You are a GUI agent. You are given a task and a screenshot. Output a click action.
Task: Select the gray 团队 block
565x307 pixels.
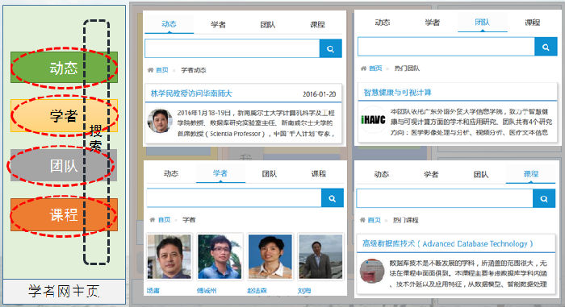(x=64, y=165)
